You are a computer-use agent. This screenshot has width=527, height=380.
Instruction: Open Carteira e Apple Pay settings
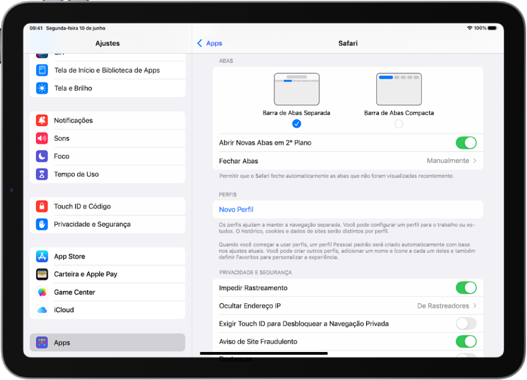click(108, 274)
